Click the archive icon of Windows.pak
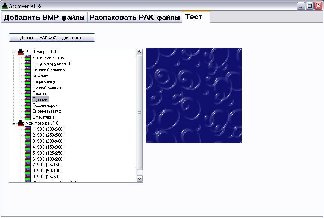This screenshot has width=324, height=218. pyautogui.click(x=21, y=52)
